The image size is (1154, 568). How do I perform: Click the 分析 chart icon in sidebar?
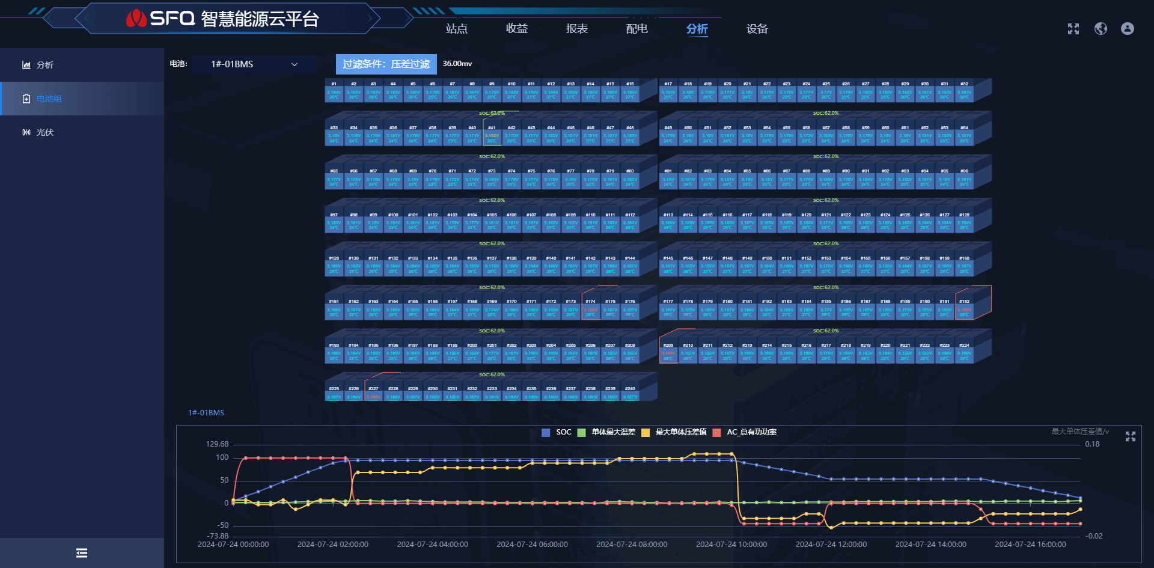click(26, 65)
